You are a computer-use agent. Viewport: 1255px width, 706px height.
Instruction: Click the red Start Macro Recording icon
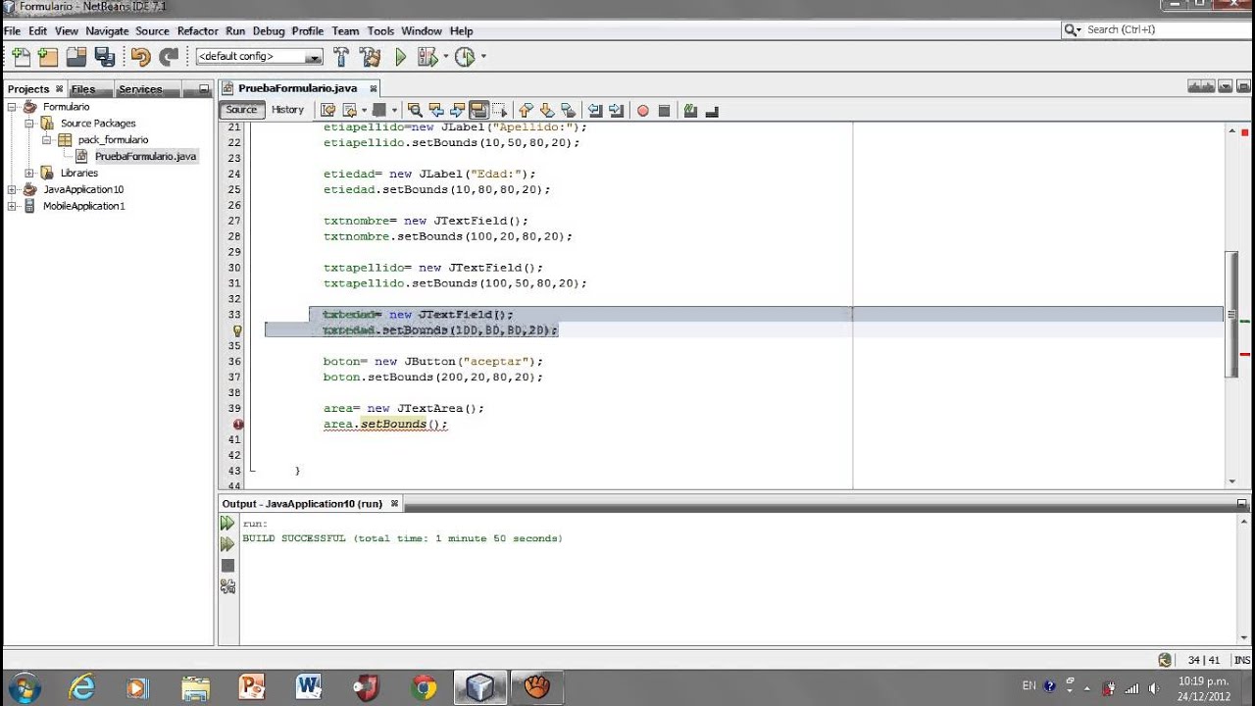point(643,111)
